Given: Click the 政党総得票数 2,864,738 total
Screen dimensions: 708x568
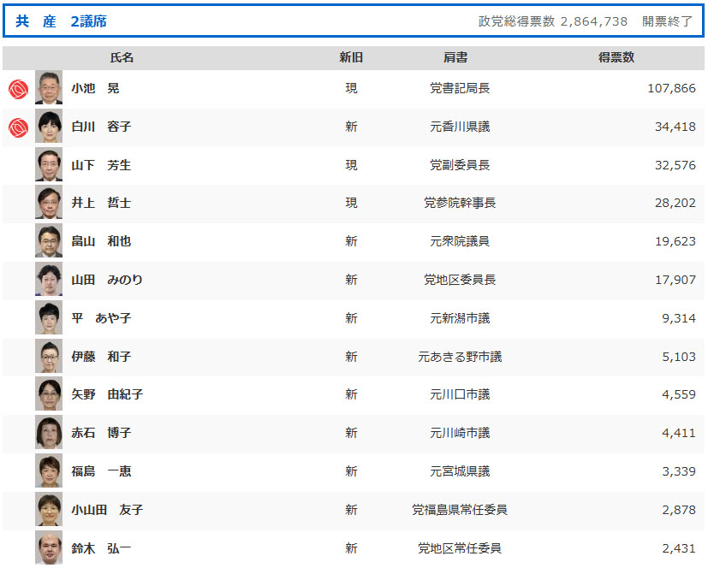Looking at the screenshot, I should tap(553, 21).
